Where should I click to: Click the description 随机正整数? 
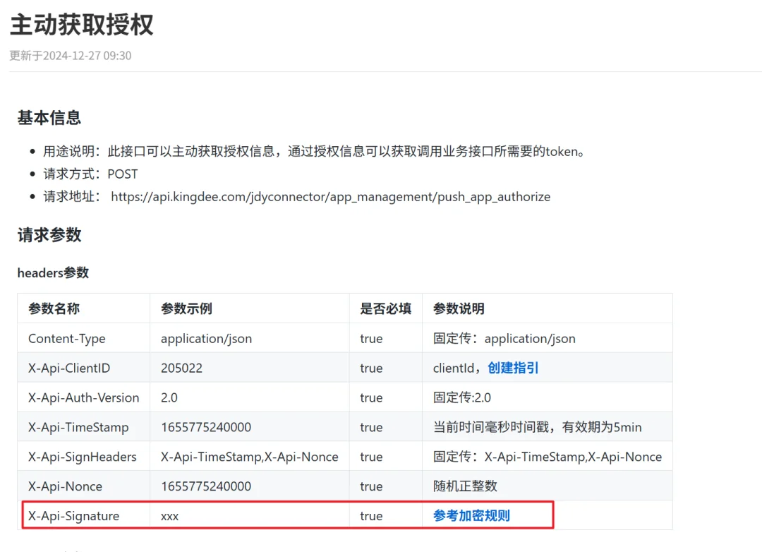point(465,486)
